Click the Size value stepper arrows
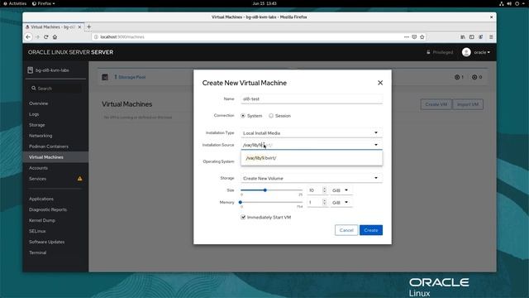The height and width of the screenshot is (298, 529). coord(324,190)
